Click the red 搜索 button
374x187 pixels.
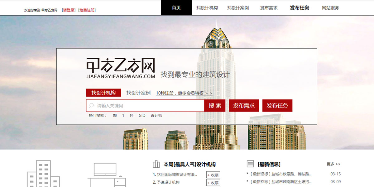[x=215, y=106]
